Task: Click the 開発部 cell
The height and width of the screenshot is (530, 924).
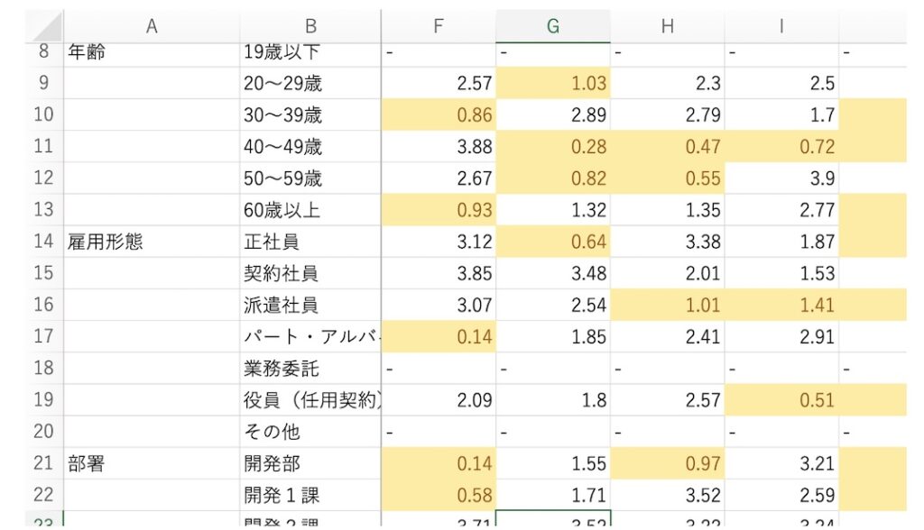Action: point(310,462)
